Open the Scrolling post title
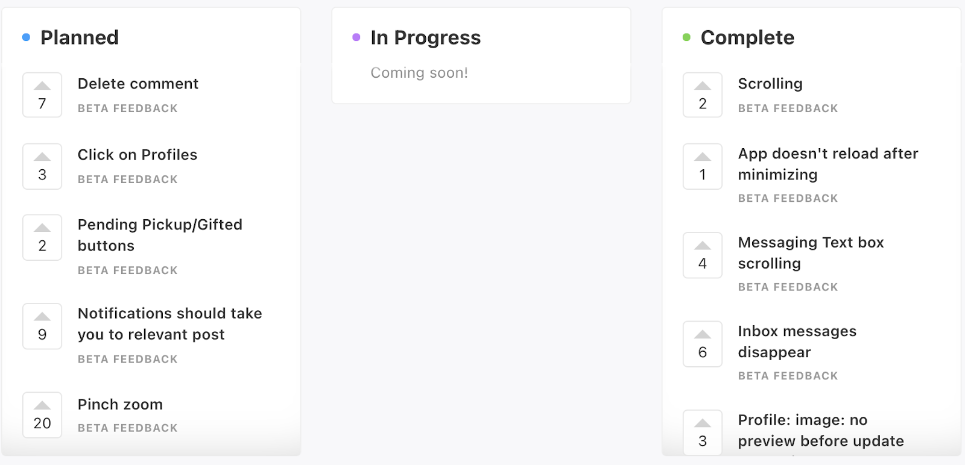The width and height of the screenshot is (965, 465). tap(770, 84)
